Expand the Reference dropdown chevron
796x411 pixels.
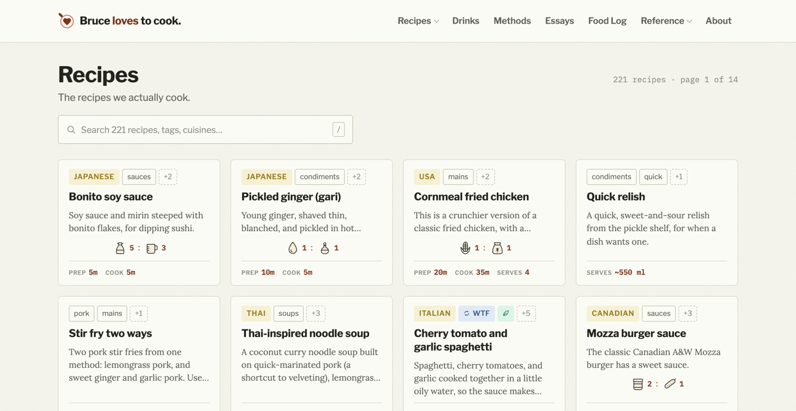point(689,21)
